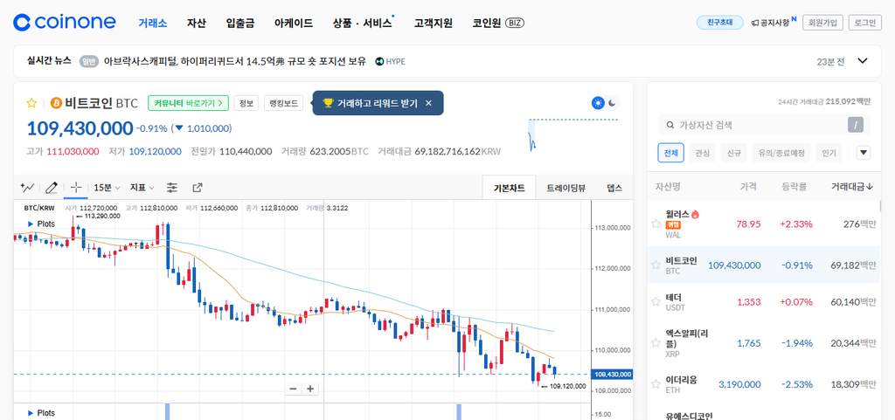Select the pencil drawing tool
The height and width of the screenshot is (420, 895).
pos(52,187)
